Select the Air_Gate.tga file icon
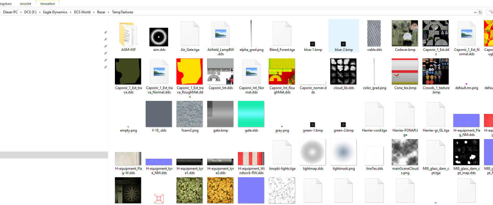 (190, 34)
